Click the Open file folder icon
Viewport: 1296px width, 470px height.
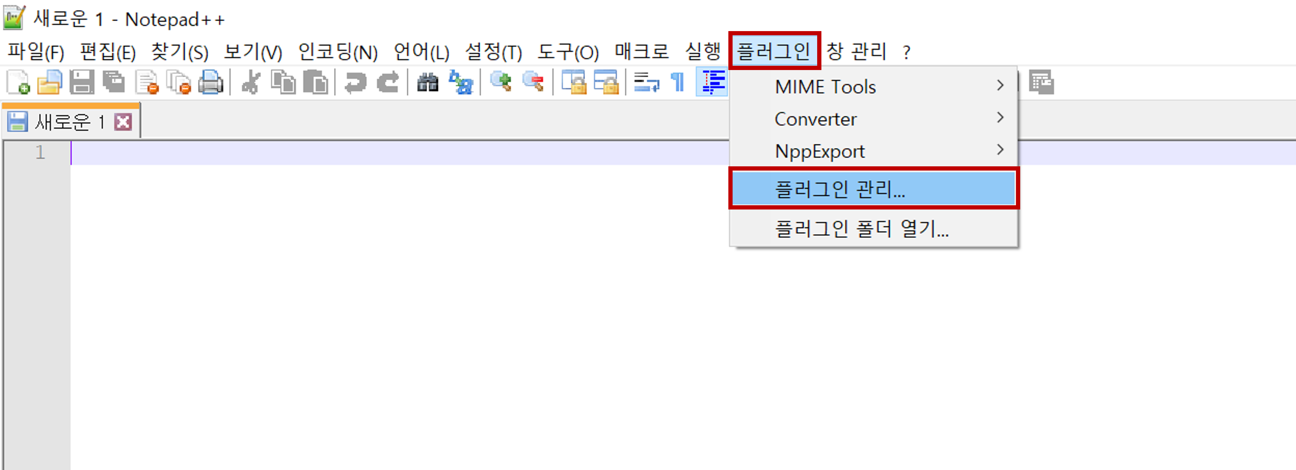coord(49,82)
